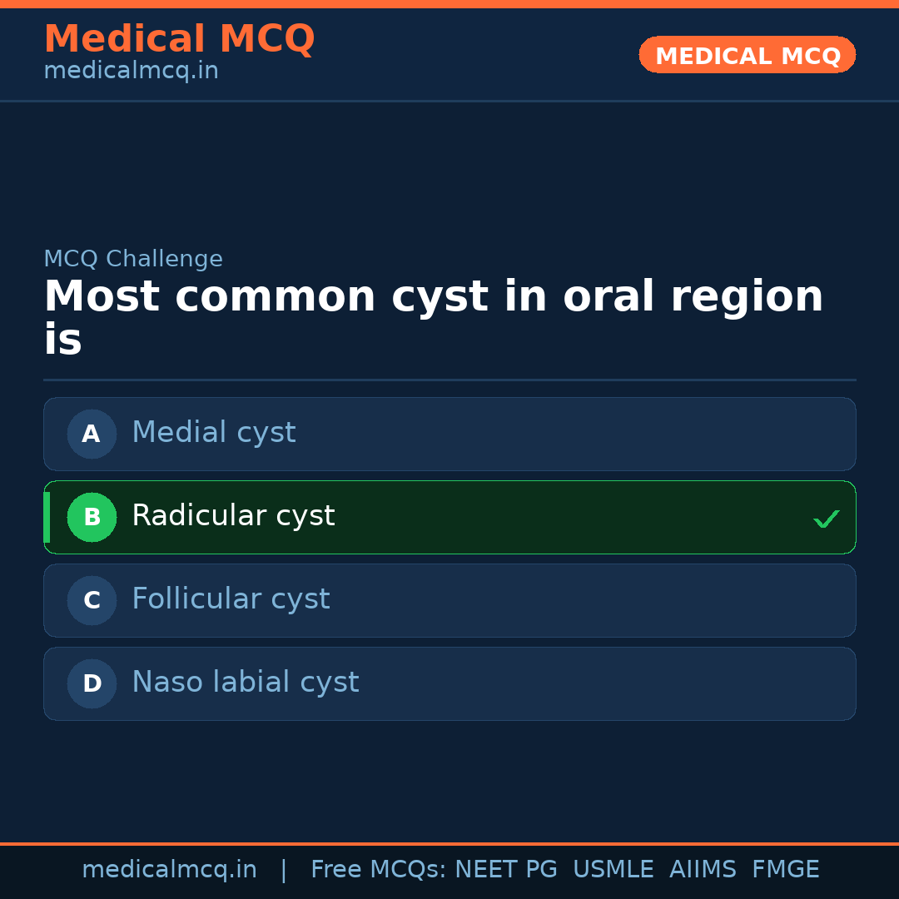Image resolution: width=899 pixels, height=899 pixels.
Task: Click the "MCQ Challenge" label
Action: coord(133,259)
